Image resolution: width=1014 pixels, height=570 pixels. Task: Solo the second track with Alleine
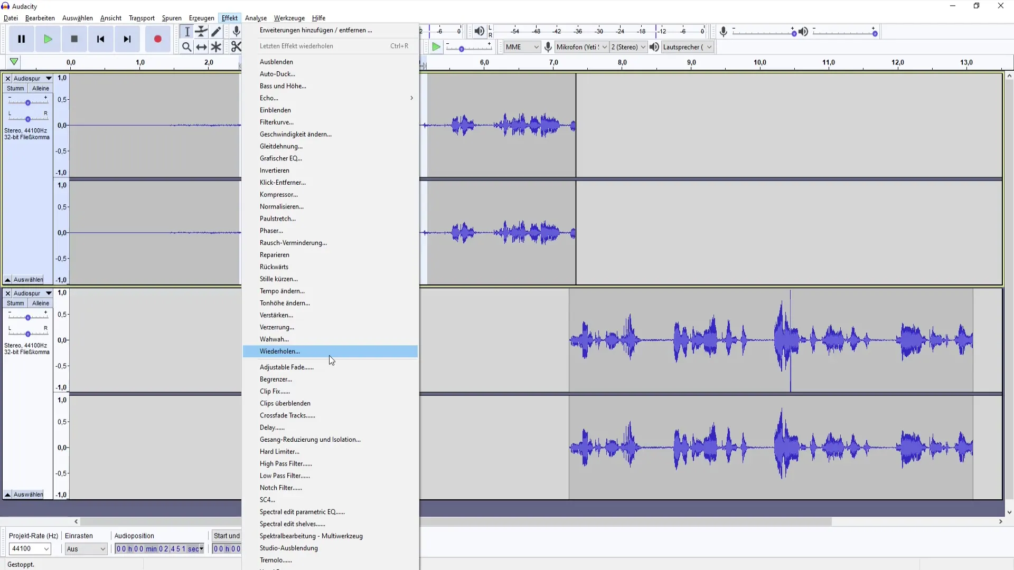[x=40, y=303]
